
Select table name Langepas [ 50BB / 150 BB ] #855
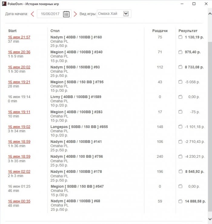pyautogui.click(x=79, y=127)
